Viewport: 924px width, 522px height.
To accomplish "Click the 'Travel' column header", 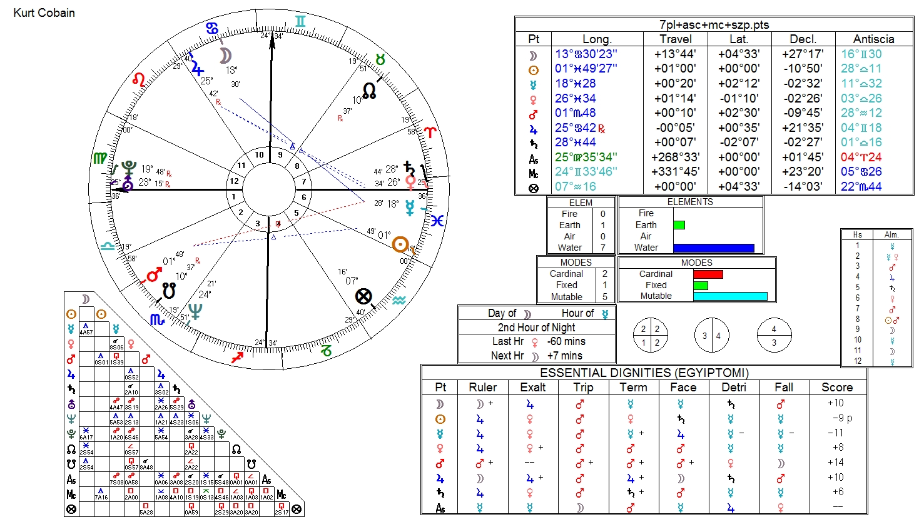I will point(676,39).
